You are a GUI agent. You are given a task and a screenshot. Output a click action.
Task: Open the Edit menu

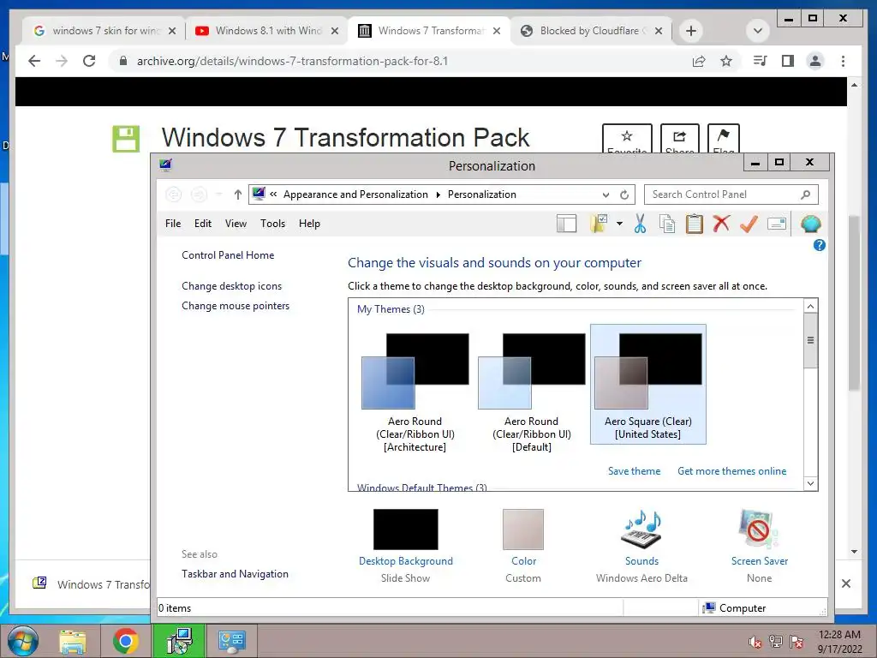tap(202, 224)
